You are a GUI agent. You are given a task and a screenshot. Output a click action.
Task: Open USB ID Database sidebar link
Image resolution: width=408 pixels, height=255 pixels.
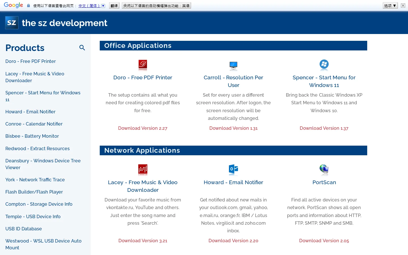(24, 229)
